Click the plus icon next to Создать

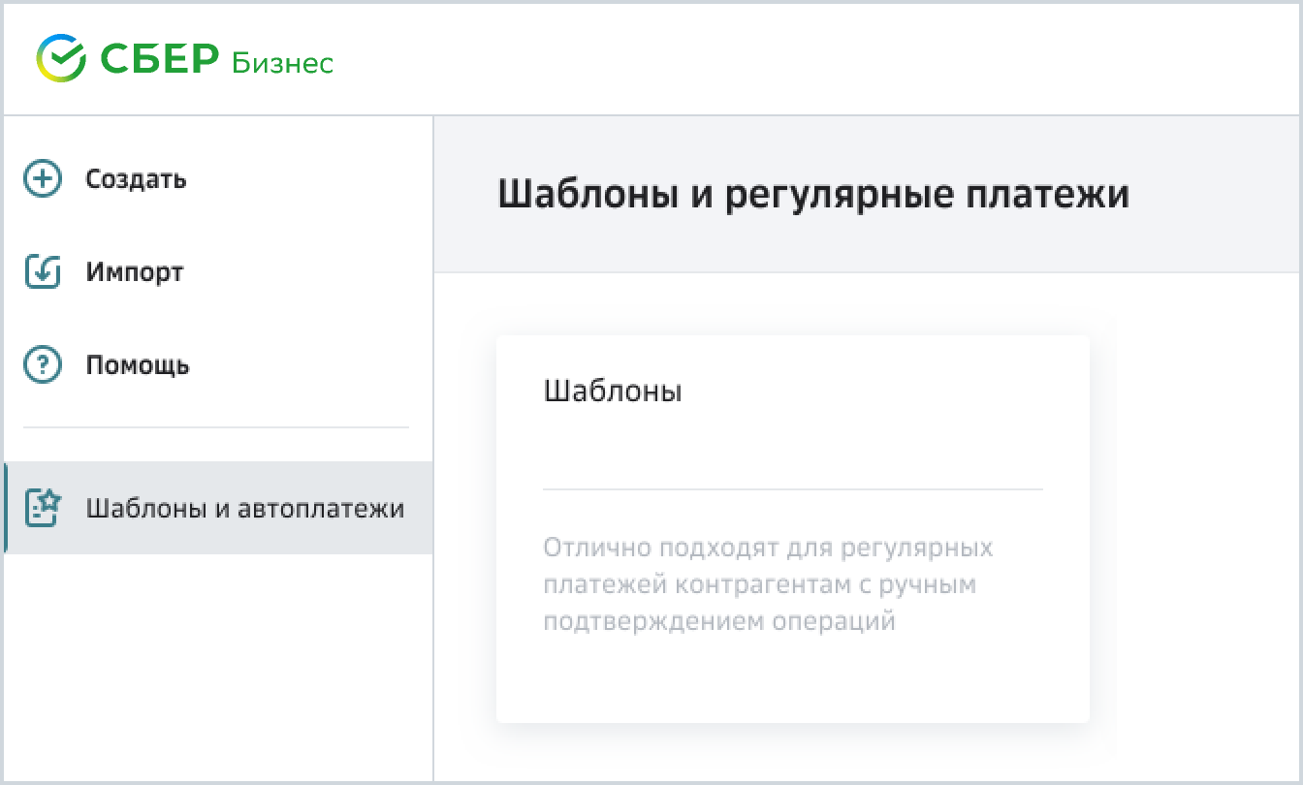(43, 179)
